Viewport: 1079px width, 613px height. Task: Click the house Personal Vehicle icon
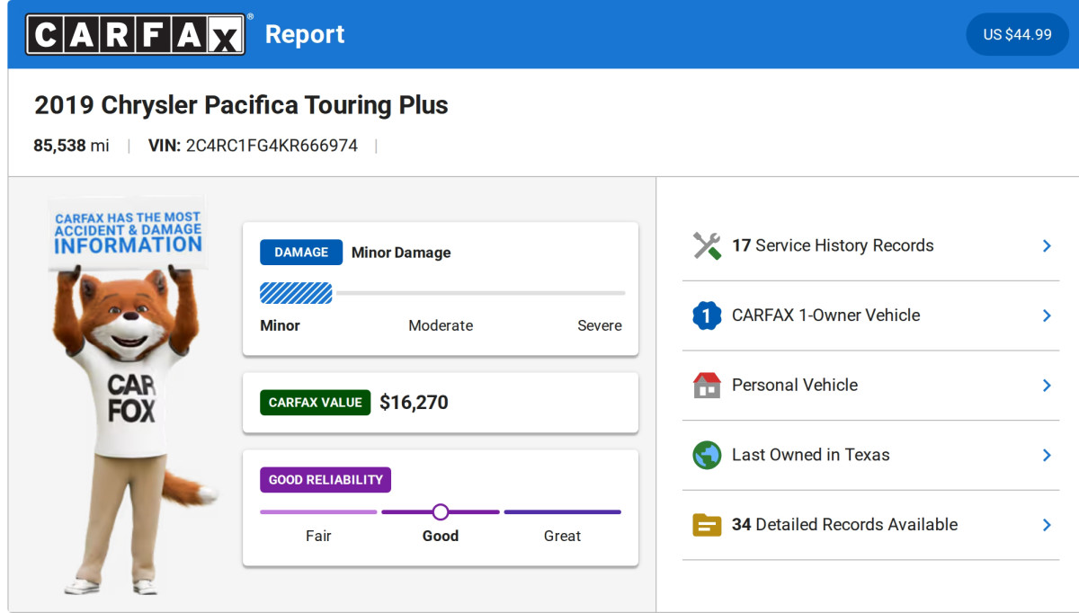707,385
